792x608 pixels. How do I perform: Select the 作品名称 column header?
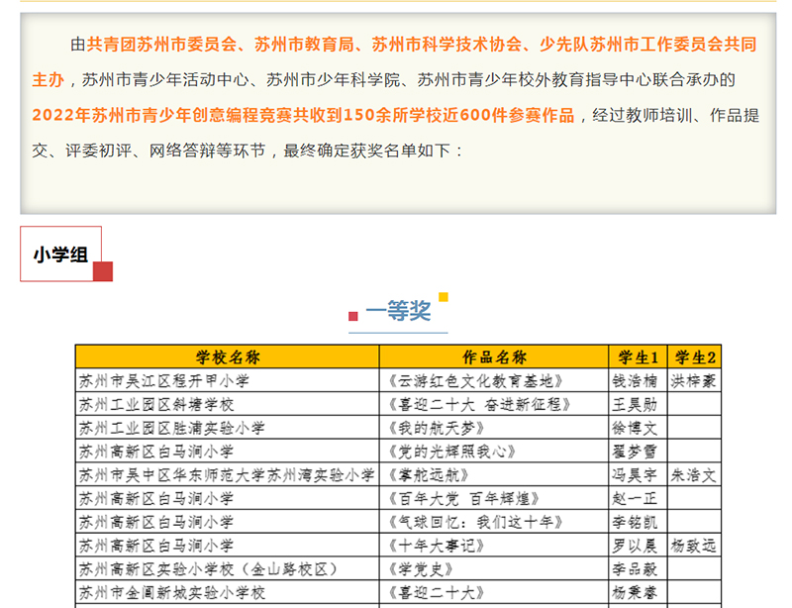coord(494,357)
